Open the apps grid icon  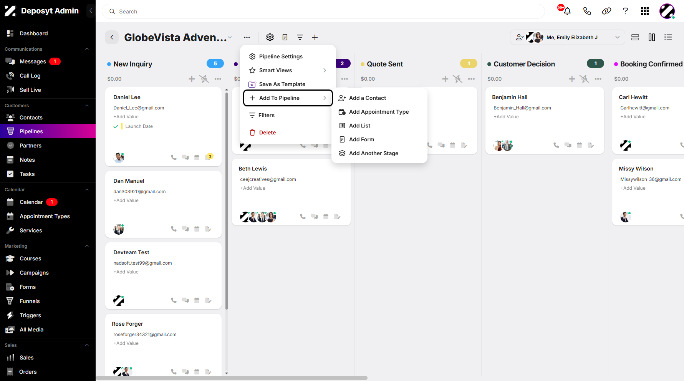(x=645, y=11)
